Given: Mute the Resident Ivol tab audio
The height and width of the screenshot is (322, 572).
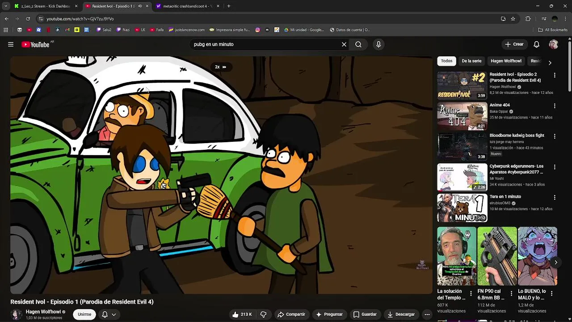Looking at the screenshot, I should 140,6.
